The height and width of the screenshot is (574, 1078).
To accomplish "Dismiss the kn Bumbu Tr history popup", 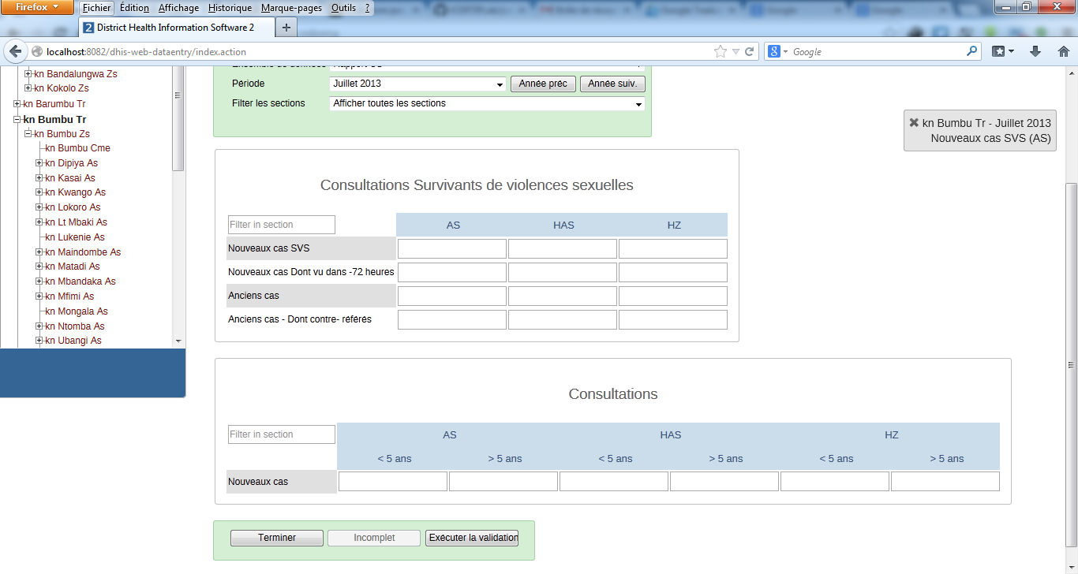I will point(914,123).
